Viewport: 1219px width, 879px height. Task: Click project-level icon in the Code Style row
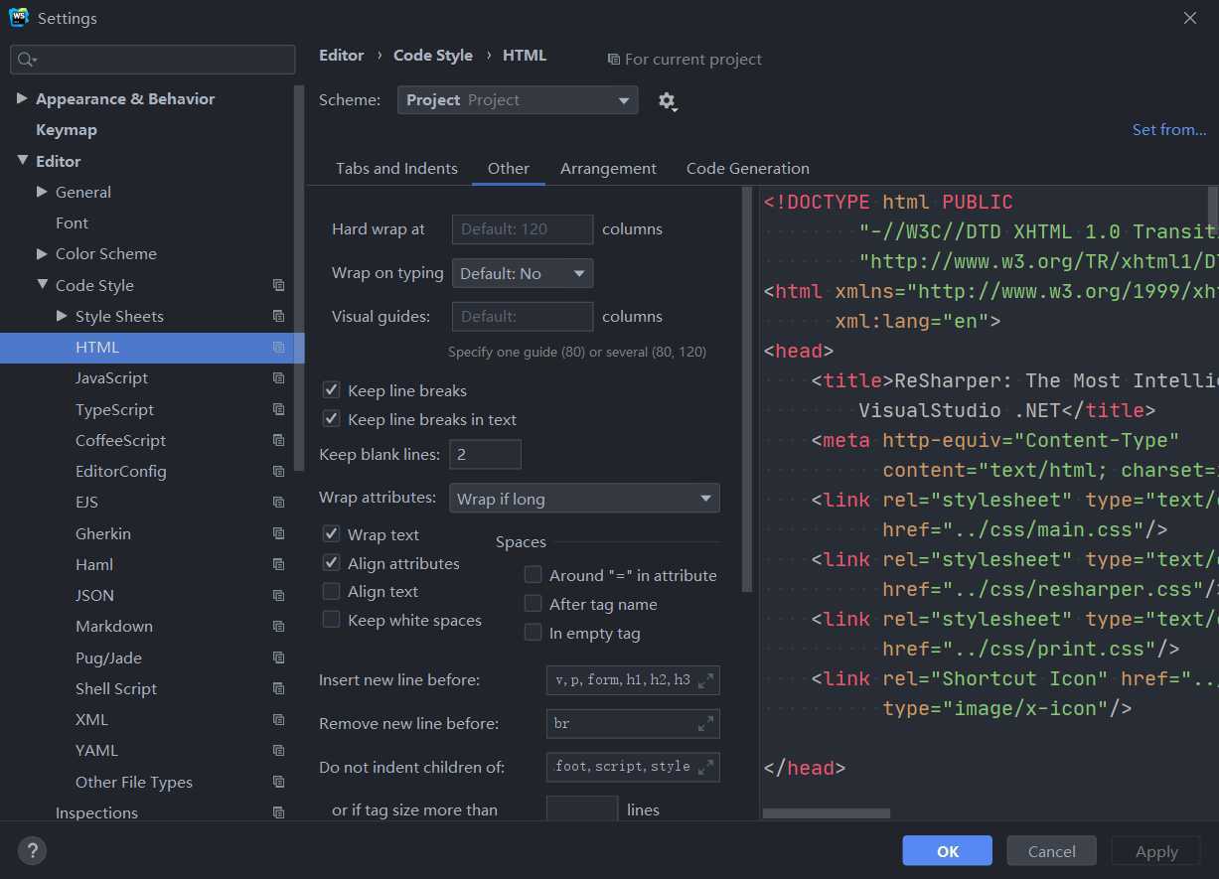pos(278,285)
